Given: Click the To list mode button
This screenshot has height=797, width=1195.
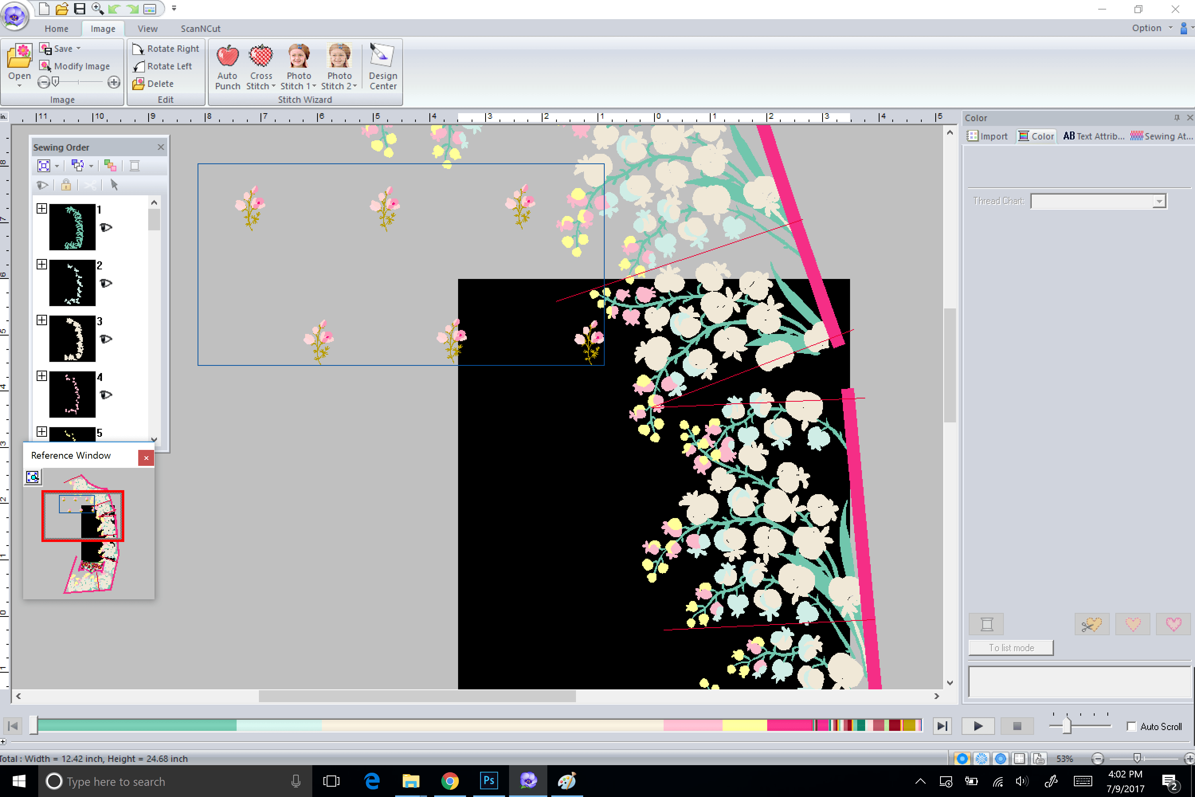Looking at the screenshot, I should pyautogui.click(x=1011, y=648).
